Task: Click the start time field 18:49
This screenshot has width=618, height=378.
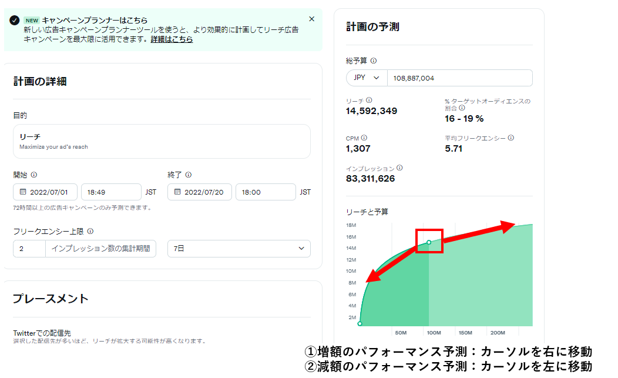Action: tap(110, 192)
